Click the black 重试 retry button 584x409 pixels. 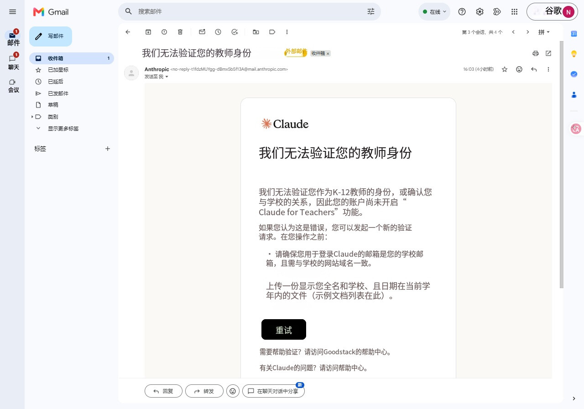(284, 330)
